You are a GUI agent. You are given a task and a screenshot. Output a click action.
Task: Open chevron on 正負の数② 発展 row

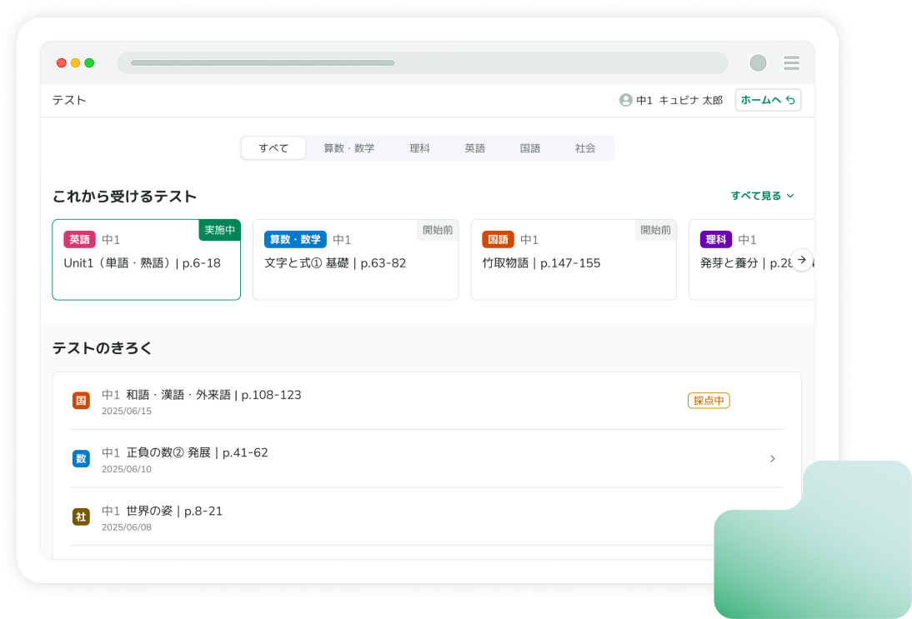pyautogui.click(x=773, y=458)
